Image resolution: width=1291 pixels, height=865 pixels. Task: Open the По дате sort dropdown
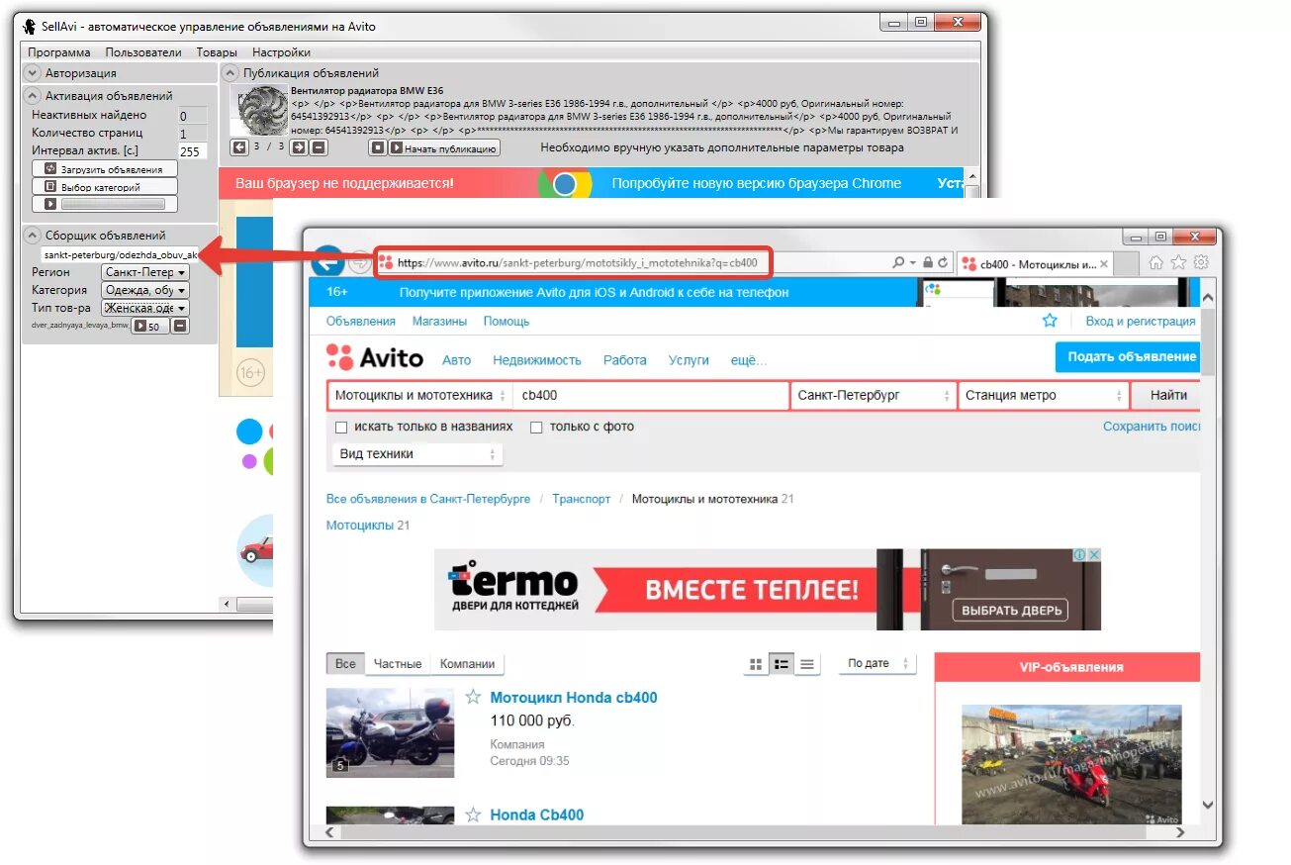[x=877, y=664]
